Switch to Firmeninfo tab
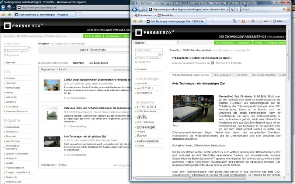 (x=242, y=75)
